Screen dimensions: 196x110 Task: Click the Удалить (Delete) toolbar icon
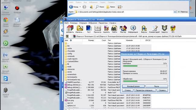(x=106, y=29)
